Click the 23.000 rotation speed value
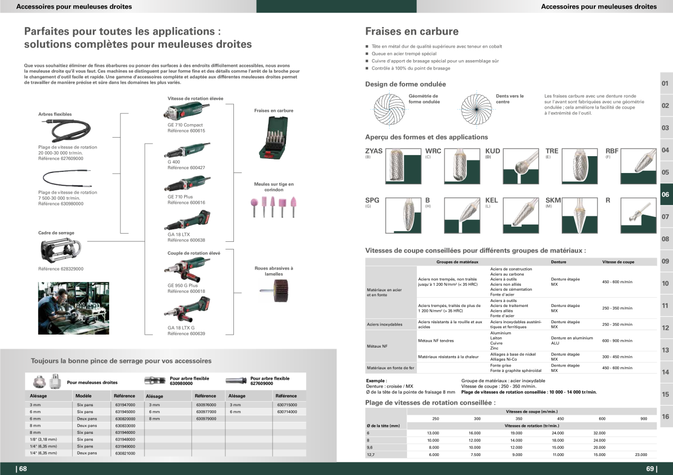This screenshot has width=673, height=475. pyautogui.click(x=641, y=454)
